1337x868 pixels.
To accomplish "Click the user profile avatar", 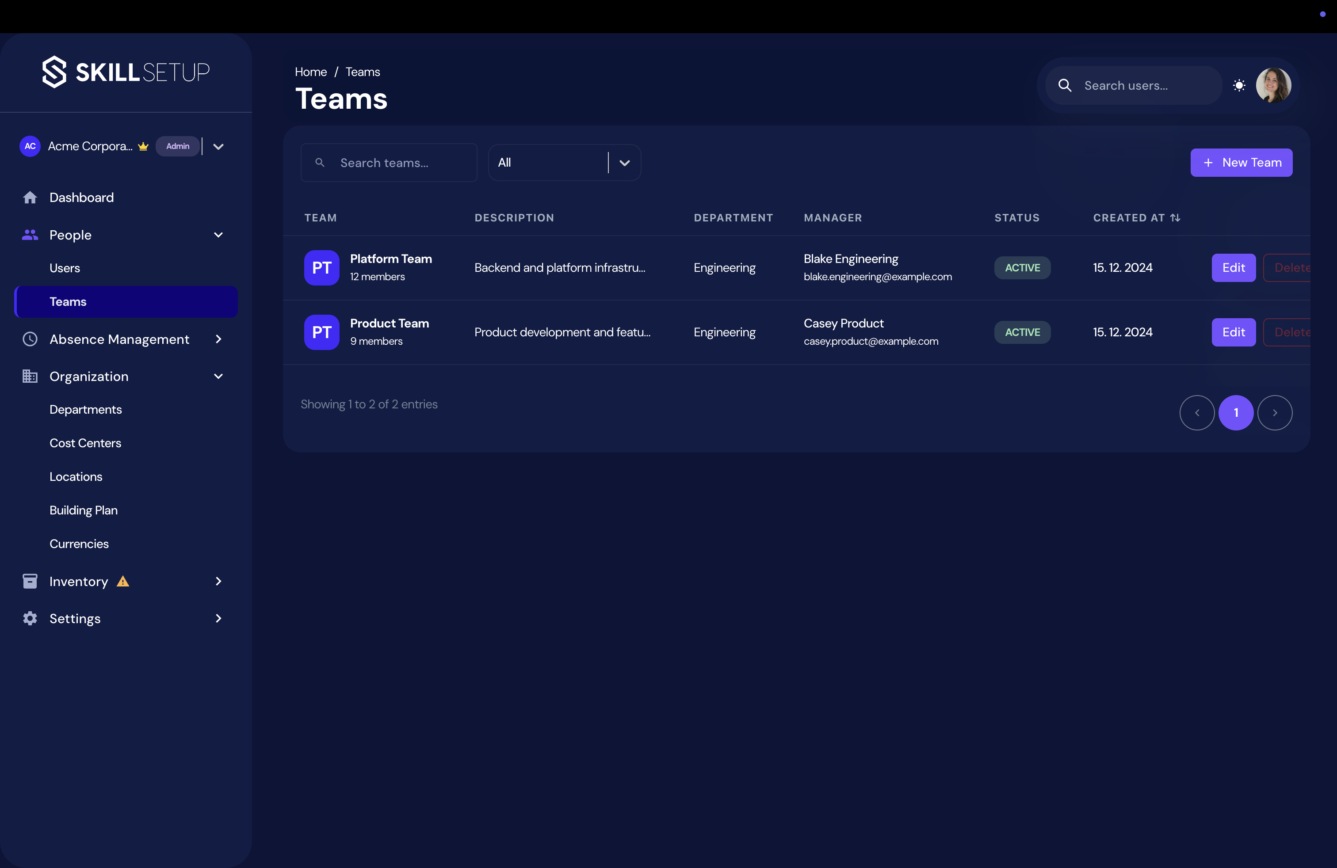I will 1272,85.
